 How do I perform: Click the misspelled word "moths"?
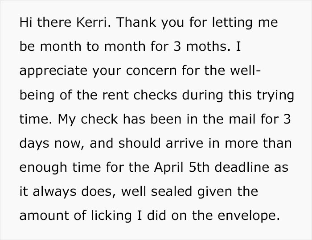206,46
